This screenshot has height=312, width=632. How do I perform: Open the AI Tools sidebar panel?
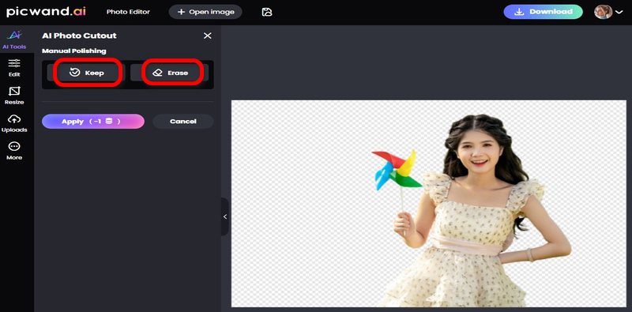coord(14,40)
